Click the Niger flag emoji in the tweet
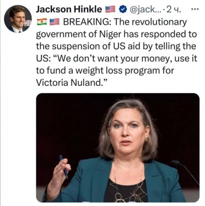 click(42, 22)
